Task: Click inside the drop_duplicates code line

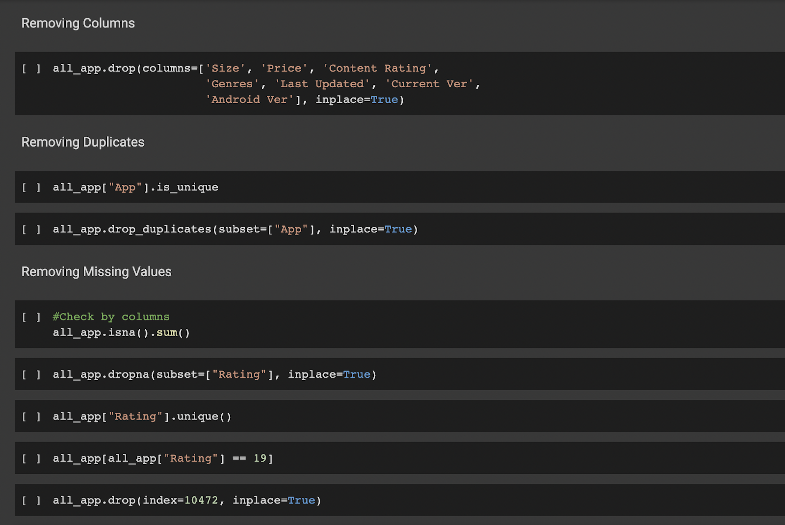Action: pyautogui.click(x=235, y=230)
